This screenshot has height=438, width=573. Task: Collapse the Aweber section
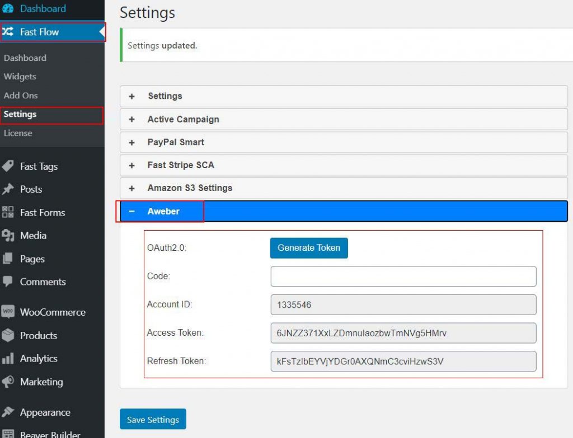(x=344, y=211)
